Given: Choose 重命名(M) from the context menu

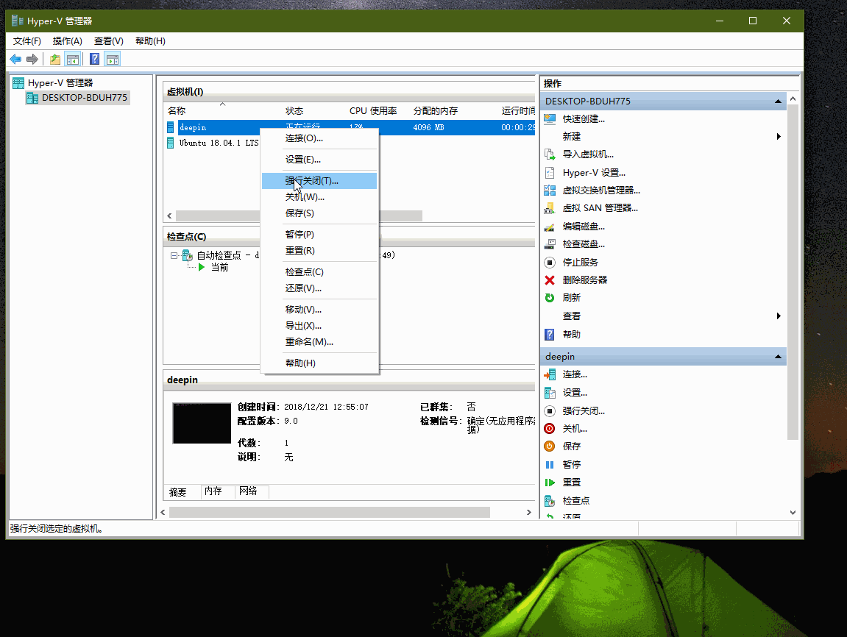Looking at the screenshot, I should point(319,342).
